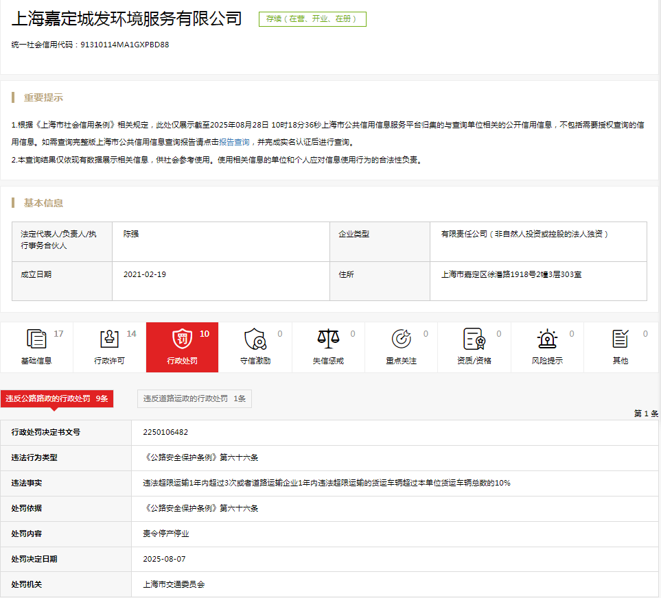Screen dimensions: 661x598
Task: Open the 守信激励 medal icon
Action: 255,339
